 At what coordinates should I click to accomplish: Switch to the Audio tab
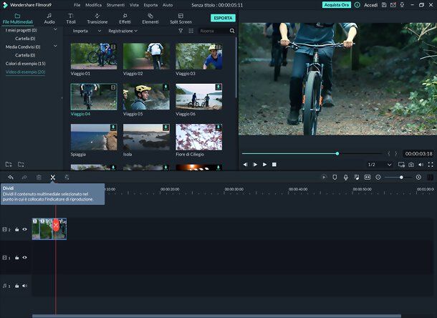pyautogui.click(x=49, y=19)
